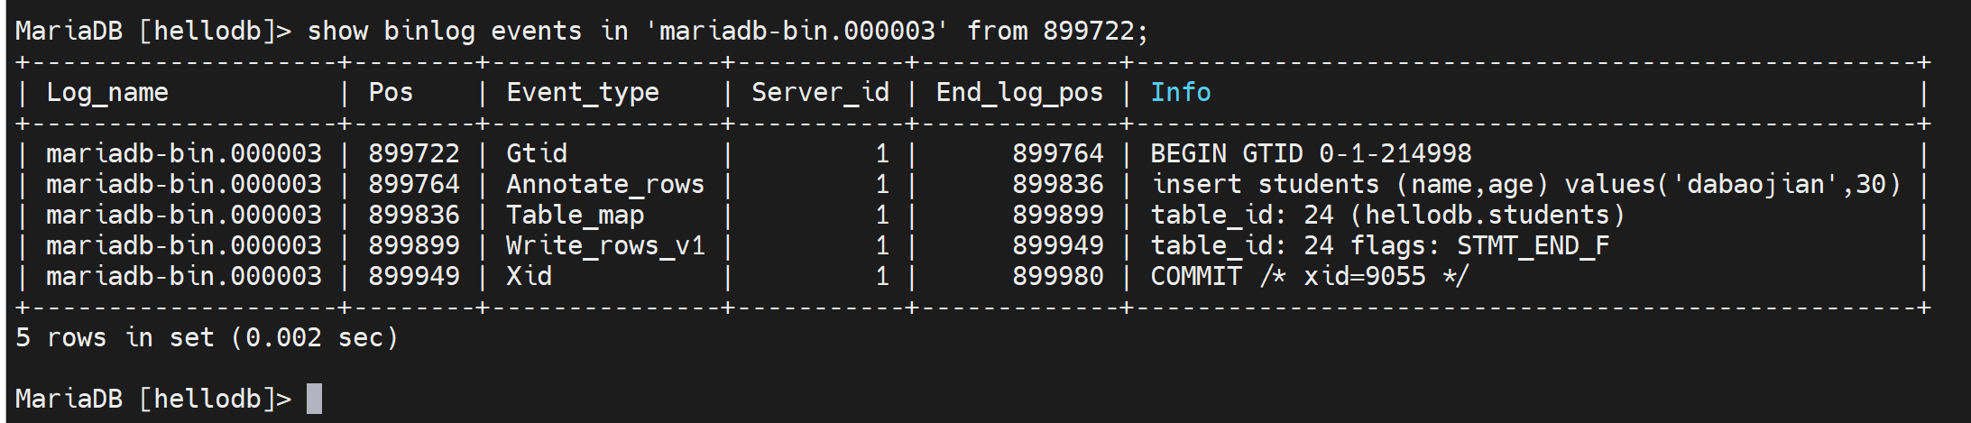Click the Server_id column header

pos(819,93)
